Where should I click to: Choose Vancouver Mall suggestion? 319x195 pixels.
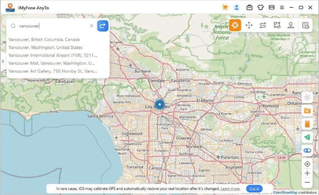click(52, 63)
